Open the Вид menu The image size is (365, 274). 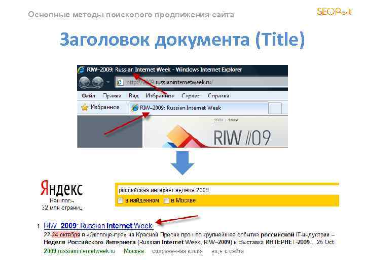pos(134,95)
